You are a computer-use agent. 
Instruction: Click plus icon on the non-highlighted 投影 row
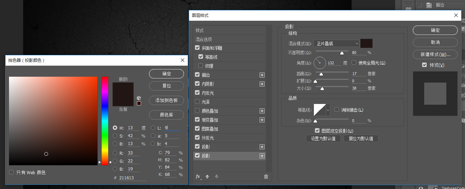[262, 147]
